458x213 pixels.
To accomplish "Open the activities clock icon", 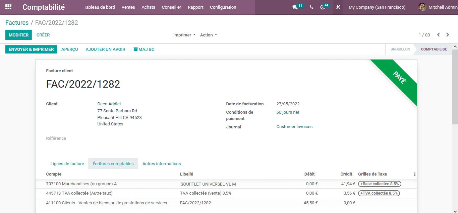I will (323, 7).
